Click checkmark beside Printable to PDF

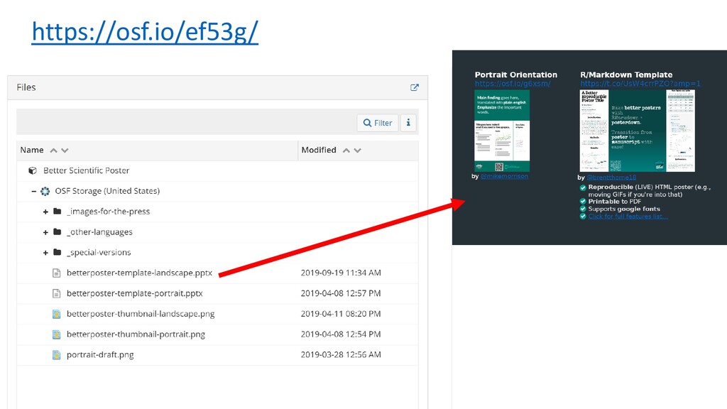[x=583, y=202]
